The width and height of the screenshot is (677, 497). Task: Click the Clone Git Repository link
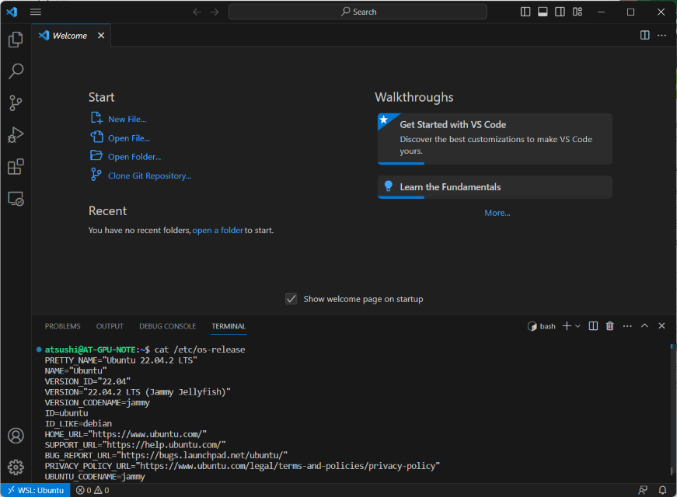click(149, 176)
